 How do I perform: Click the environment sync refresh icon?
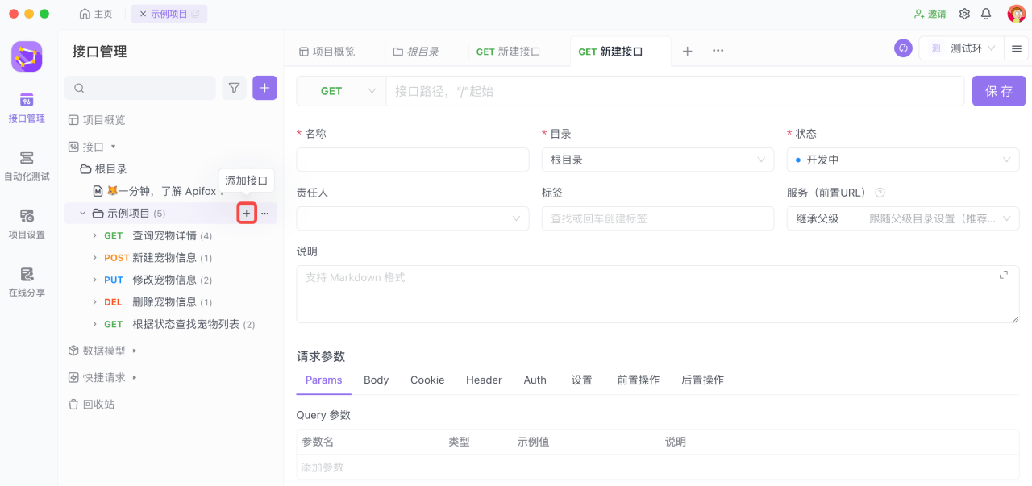click(x=902, y=48)
